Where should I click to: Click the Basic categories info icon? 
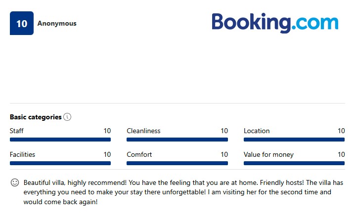(68, 117)
